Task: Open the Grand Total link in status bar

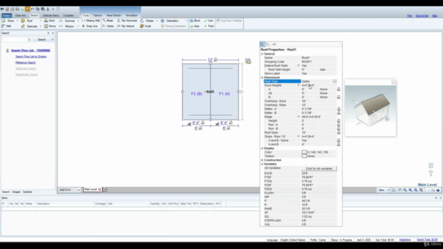Action: (x=427, y=240)
